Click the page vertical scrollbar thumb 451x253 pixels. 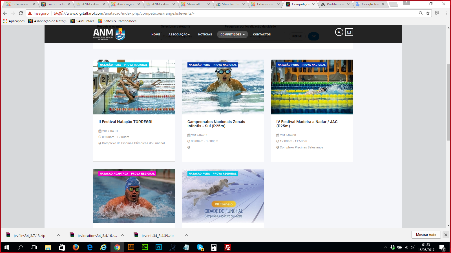click(x=448, y=102)
